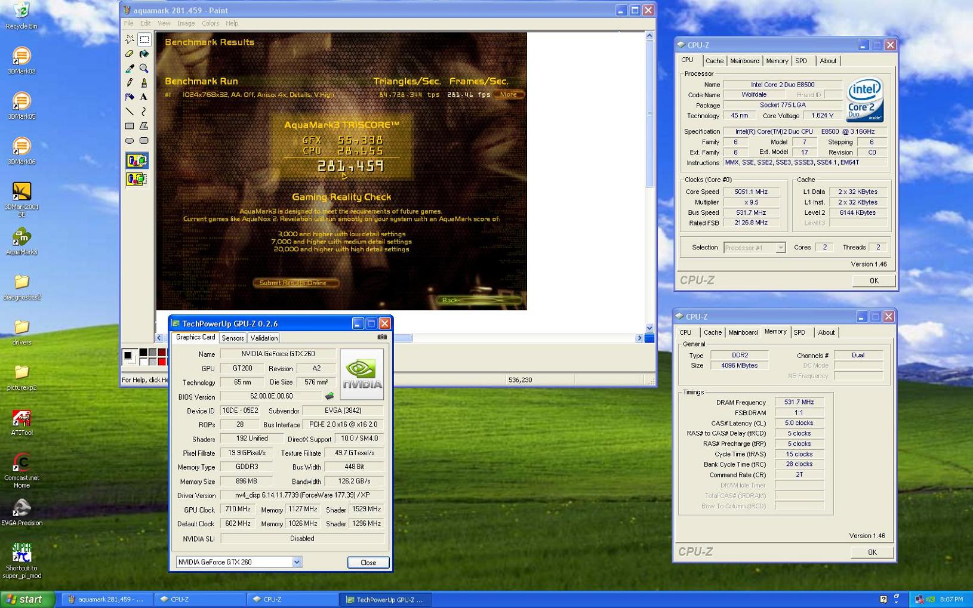Viewport: 973px width, 608px height.
Task: Switch to the Validation tab in GPU-Z
Action: pyautogui.click(x=264, y=338)
